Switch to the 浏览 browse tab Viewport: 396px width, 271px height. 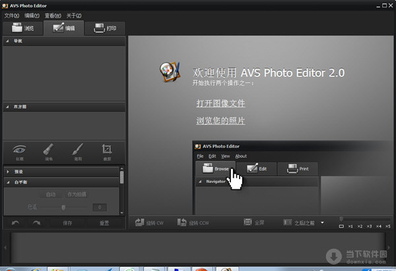(x=22, y=28)
